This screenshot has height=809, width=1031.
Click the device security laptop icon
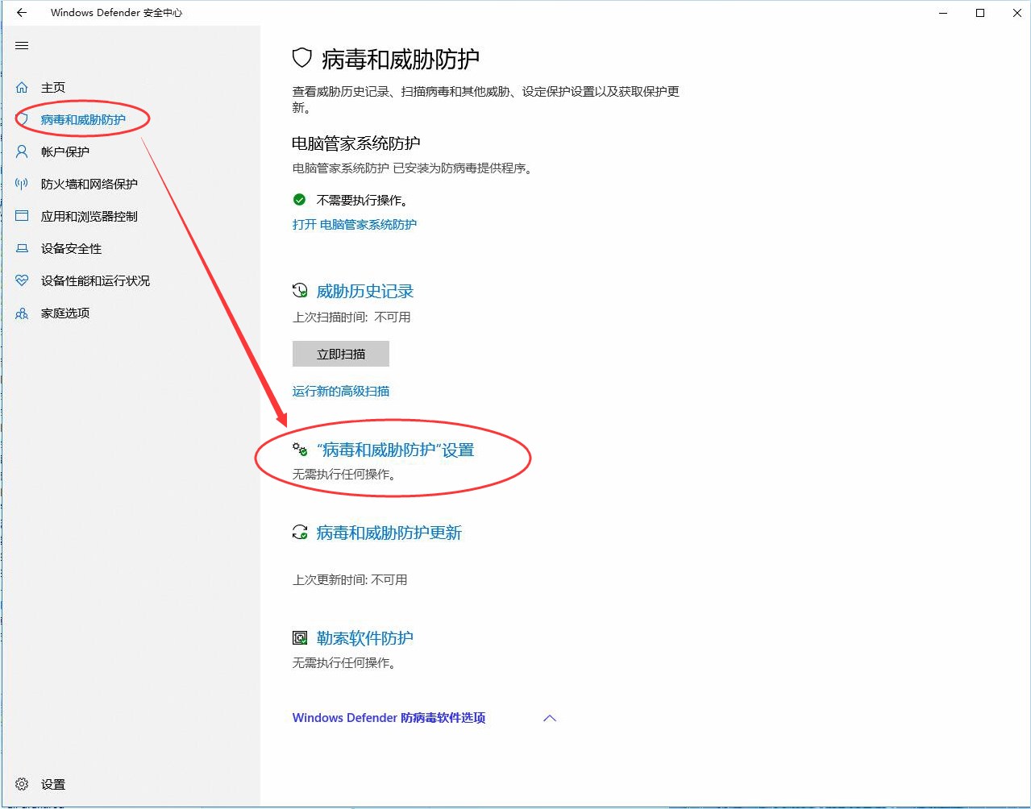(x=22, y=248)
